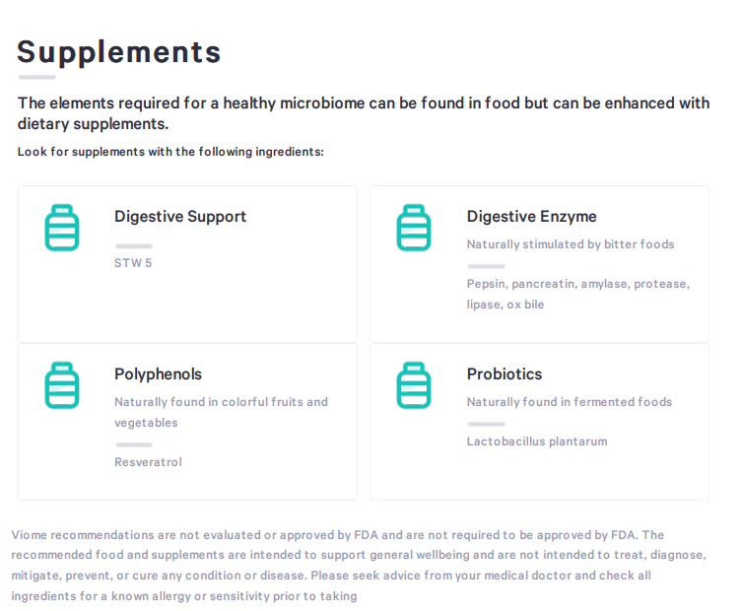Image resolution: width=742 pixels, height=611 pixels.
Task: Click the Resveratrol ingredient text
Action: [148, 462]
